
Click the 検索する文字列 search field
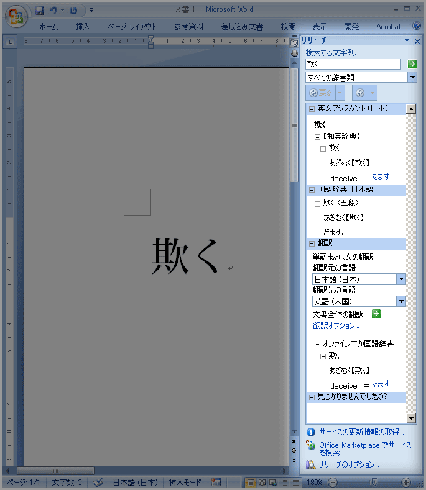click(x=353, y=64)
